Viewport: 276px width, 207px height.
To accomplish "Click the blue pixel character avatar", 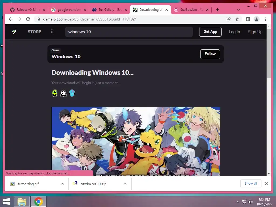I will [72, 93].
